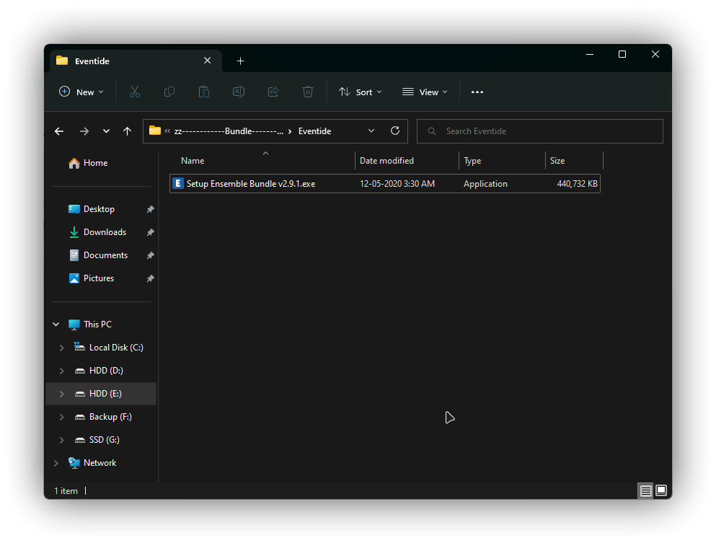Click the Application type cell
Screen dimensions: 716x543
(485, 184)
